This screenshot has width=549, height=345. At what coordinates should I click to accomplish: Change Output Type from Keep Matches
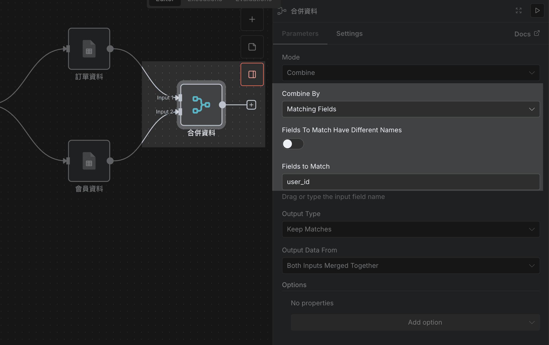coord(411,229)
